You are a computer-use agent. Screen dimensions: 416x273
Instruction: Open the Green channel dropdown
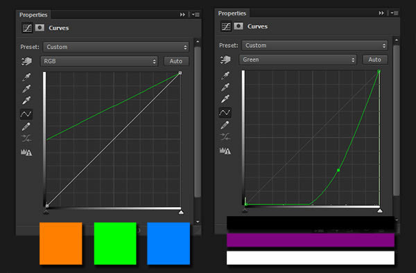(x=298, y=60)
